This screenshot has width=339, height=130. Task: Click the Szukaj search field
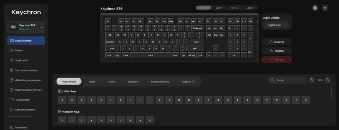click(287, 80)
